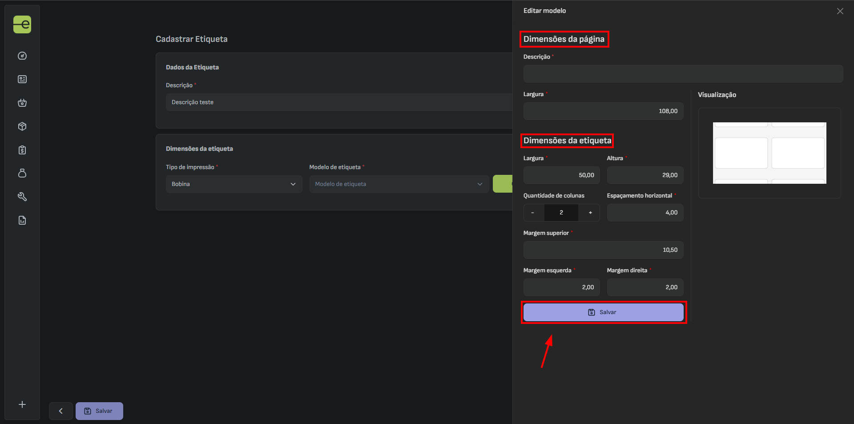Decrease Quantidade de colunas with minus
This screenshot has height=424, width=854.
pyautogui.click(x=533, y=213)
